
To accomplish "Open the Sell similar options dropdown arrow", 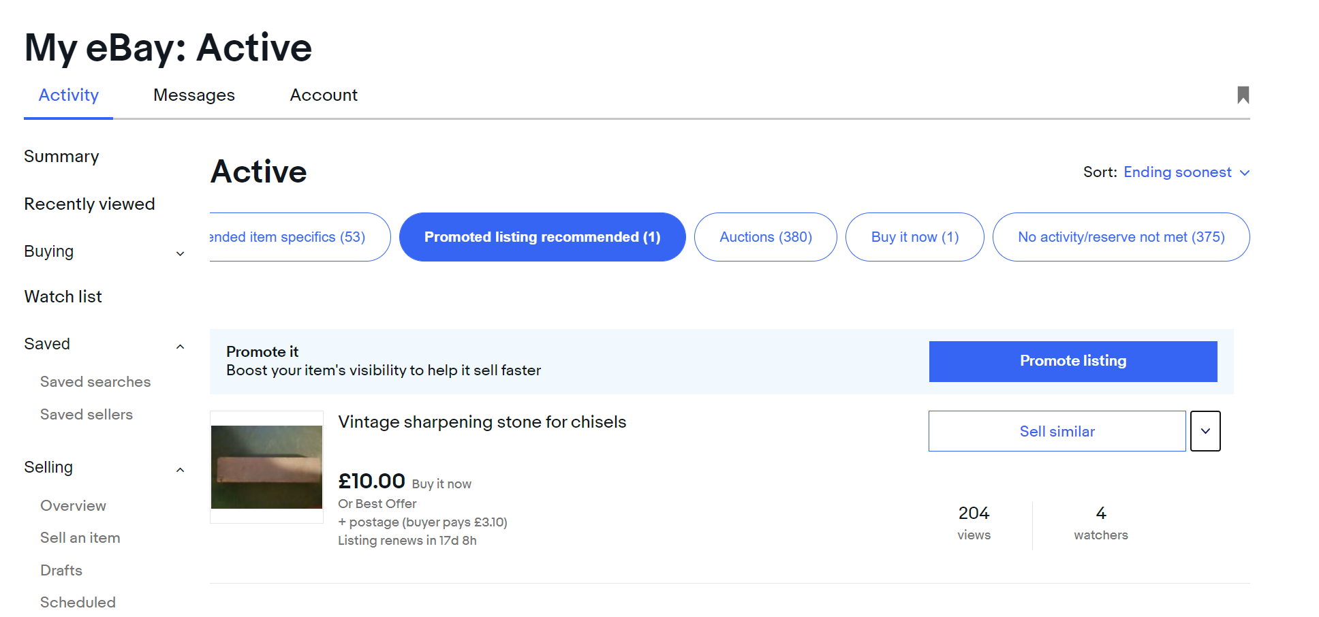I will pos(1205,431).
